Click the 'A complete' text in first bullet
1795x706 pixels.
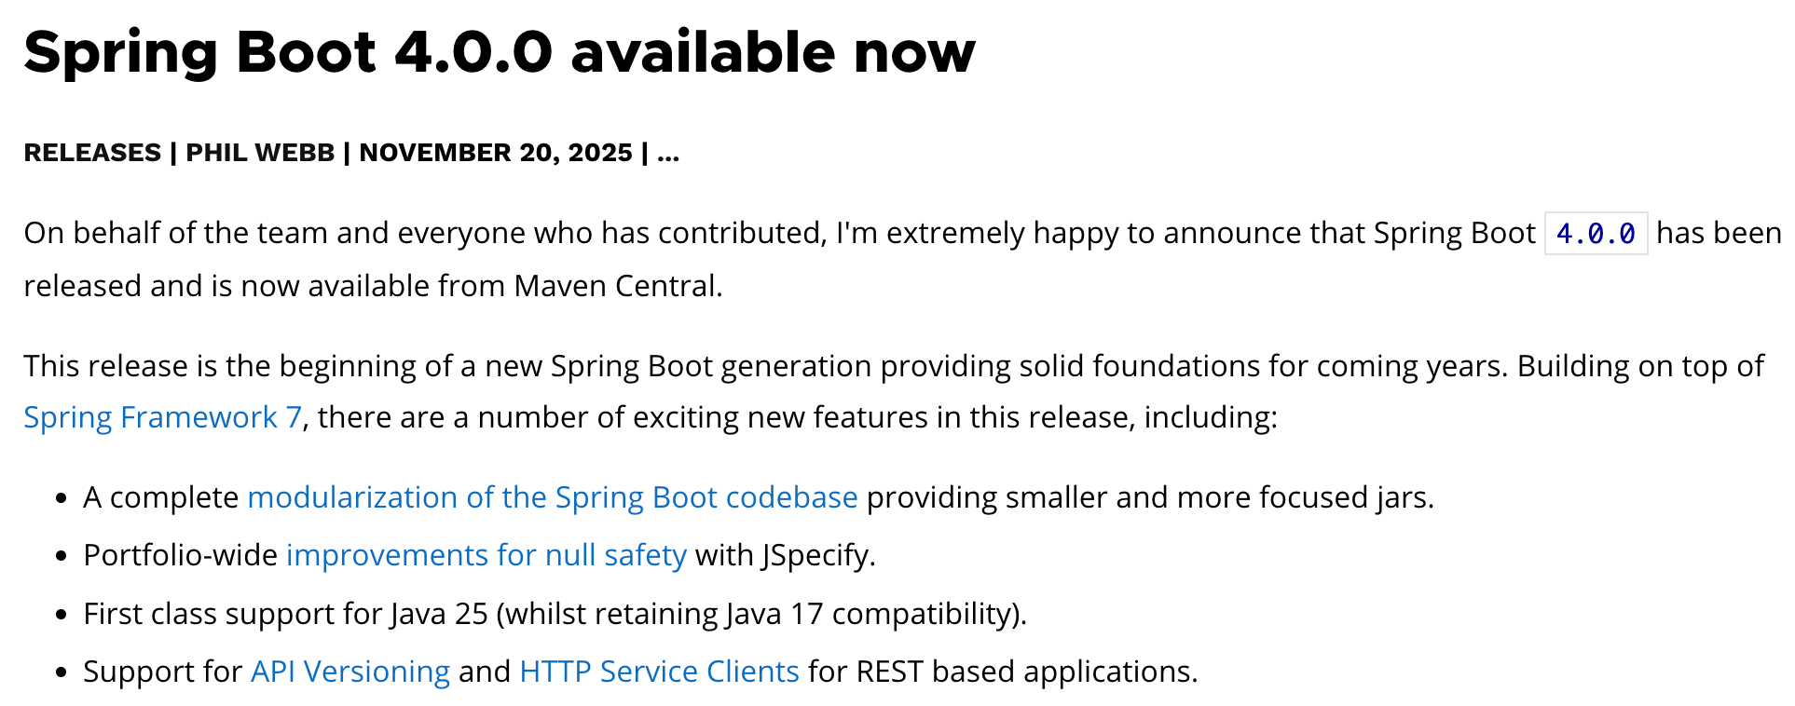click(x=160, y=497)
